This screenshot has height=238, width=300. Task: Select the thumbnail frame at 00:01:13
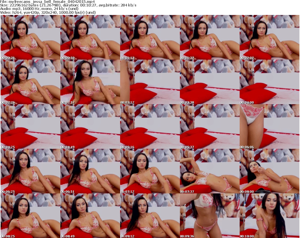(150, 37)
